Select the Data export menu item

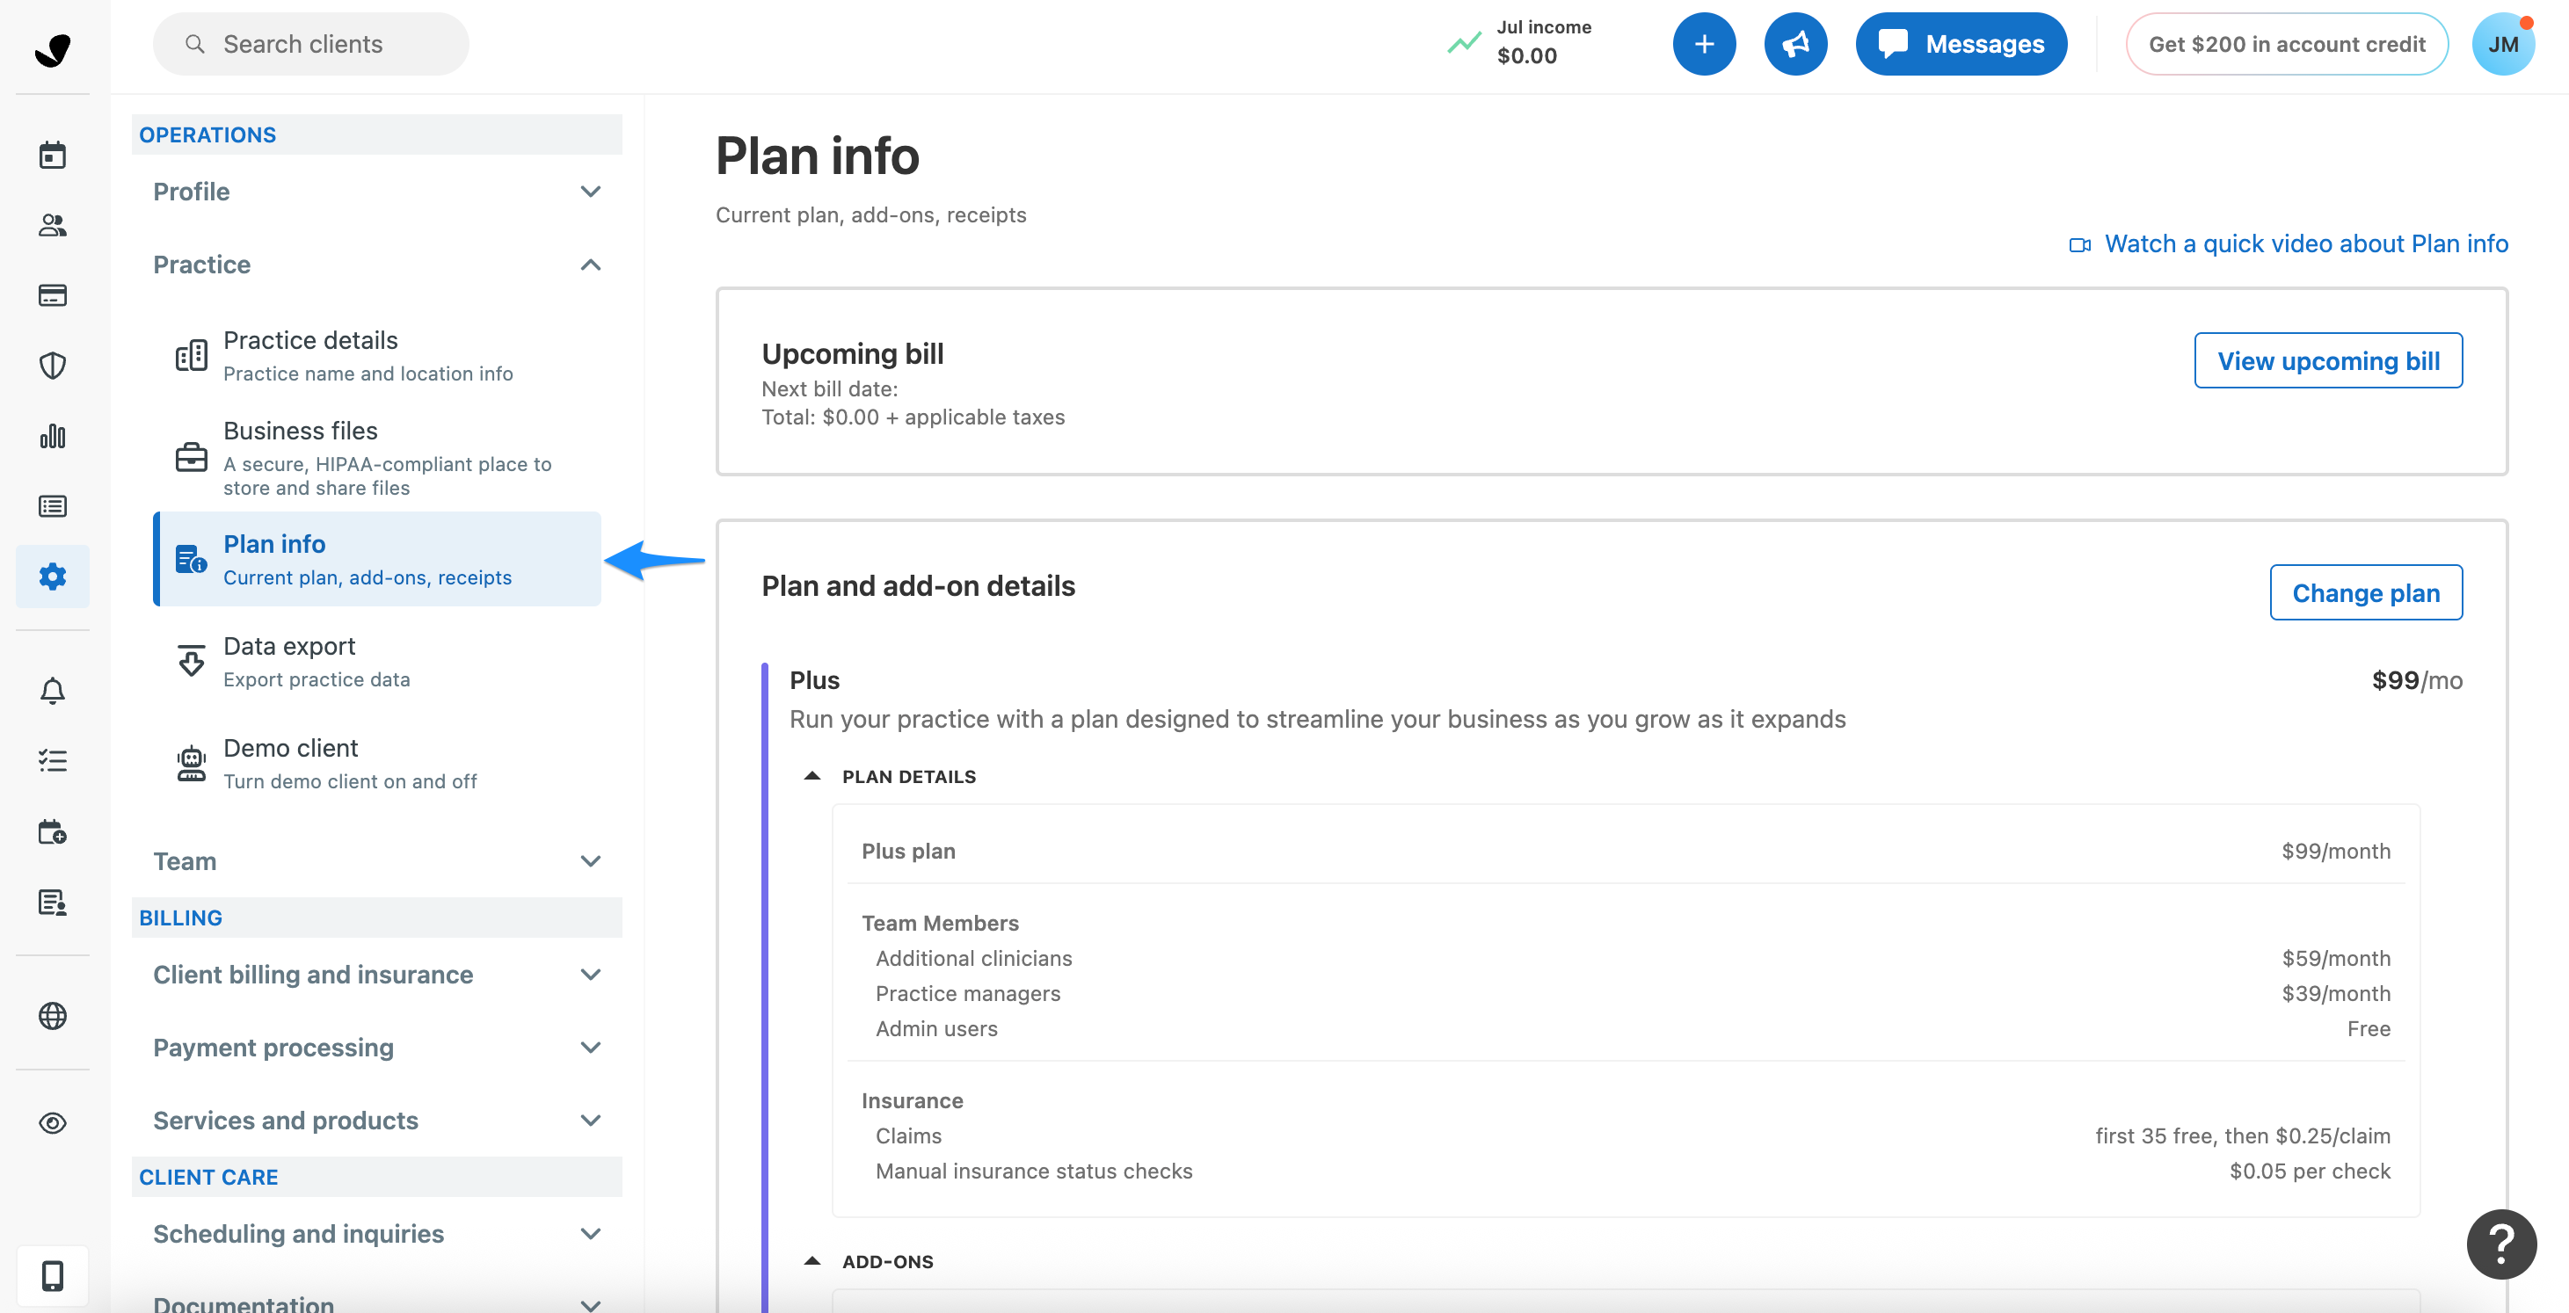tap(289, 661)
